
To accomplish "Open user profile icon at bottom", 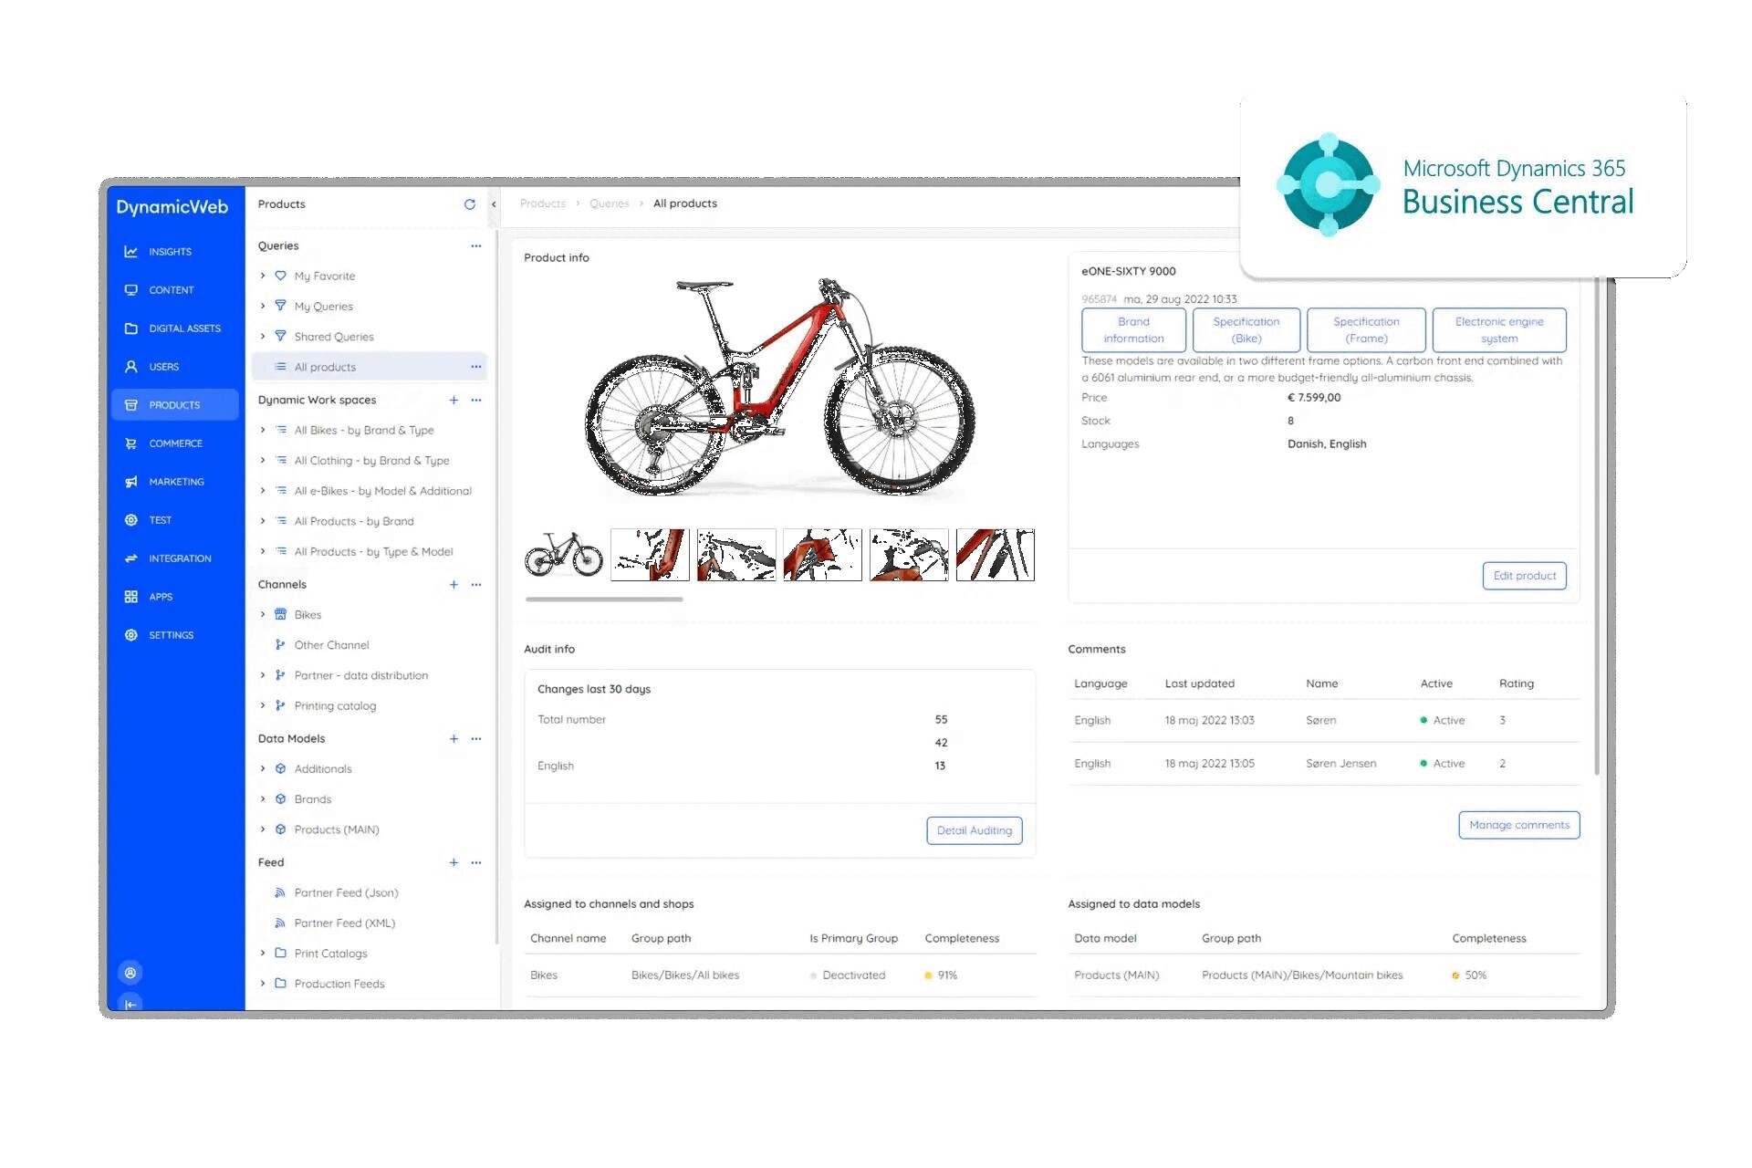I will (130, 973).
